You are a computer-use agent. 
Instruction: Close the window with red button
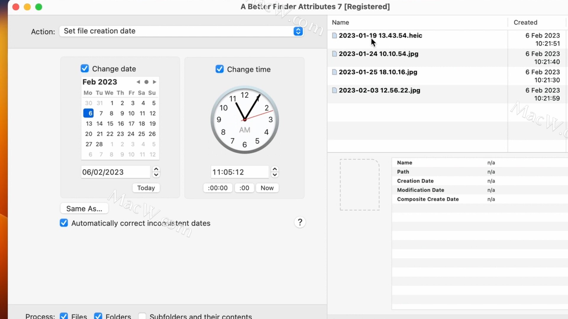(x=16, y=7)
